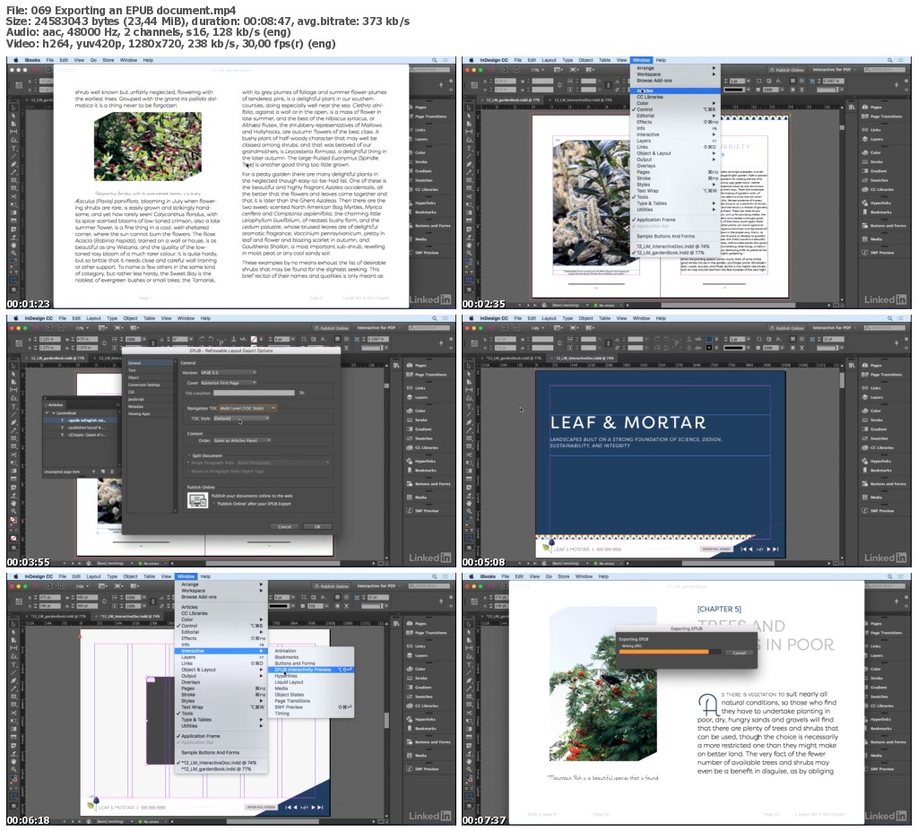Viewport: 918px width, 831px height.
Task: Select the Type tool in the 00:03:55 frame
Action: coord(13,406)
